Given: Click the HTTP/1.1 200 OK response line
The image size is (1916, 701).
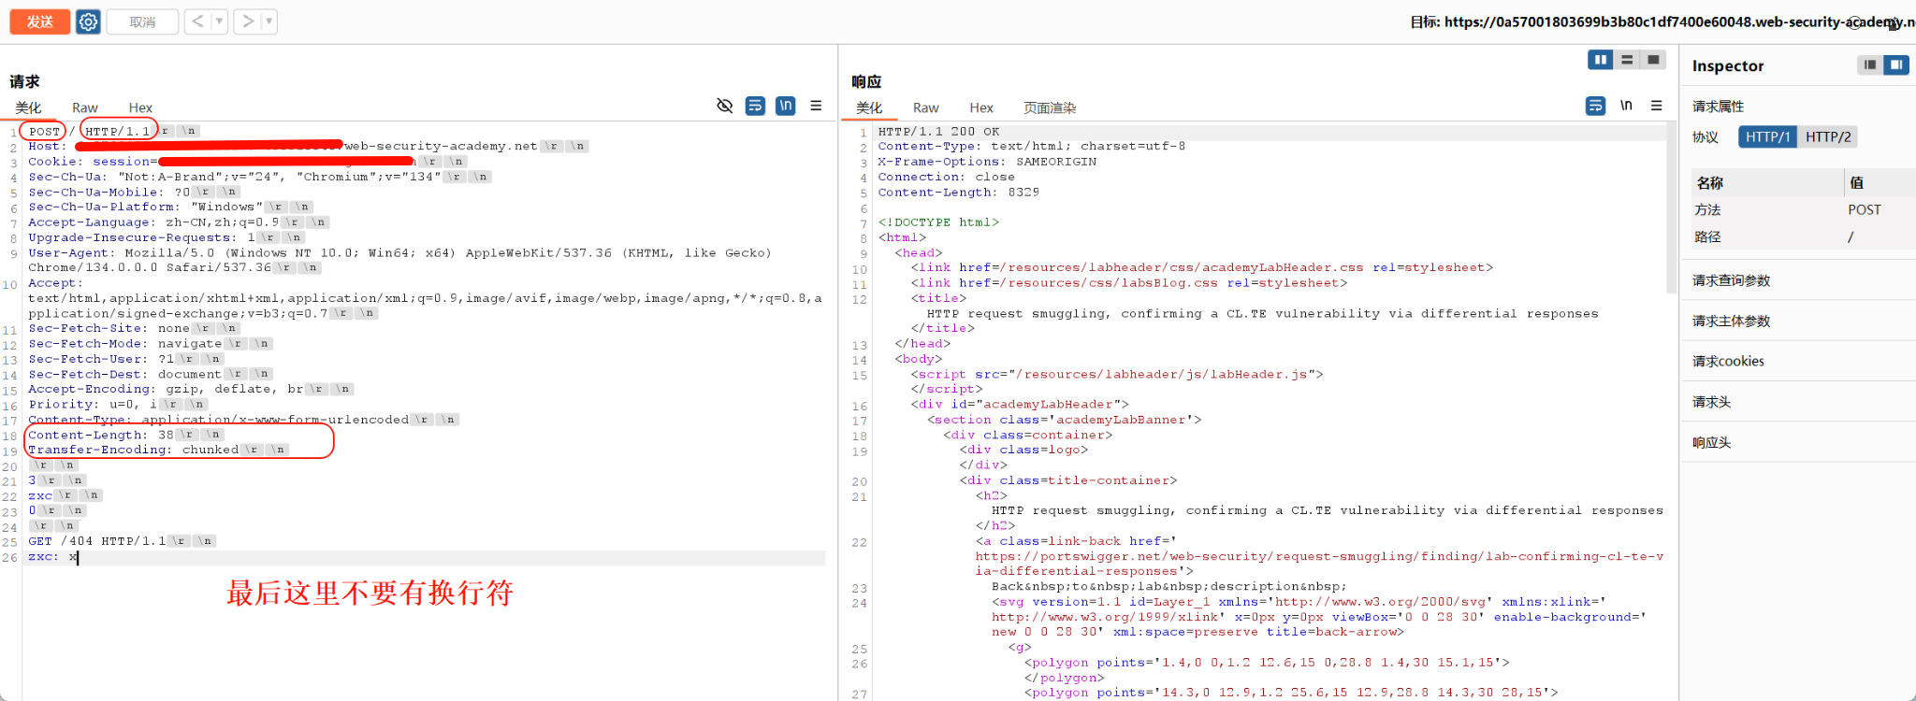Looking at the screenshot, I should 938,132.
